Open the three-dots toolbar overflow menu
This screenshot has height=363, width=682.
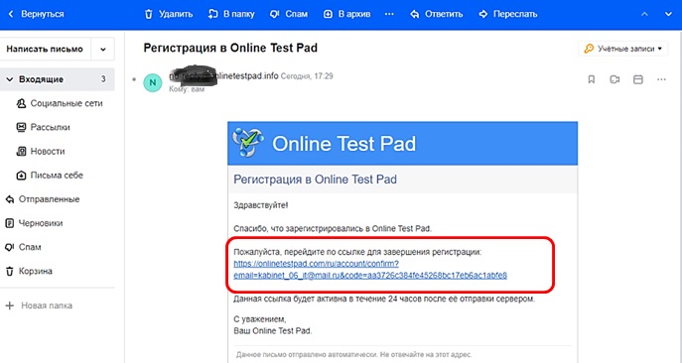coord(389,14)
